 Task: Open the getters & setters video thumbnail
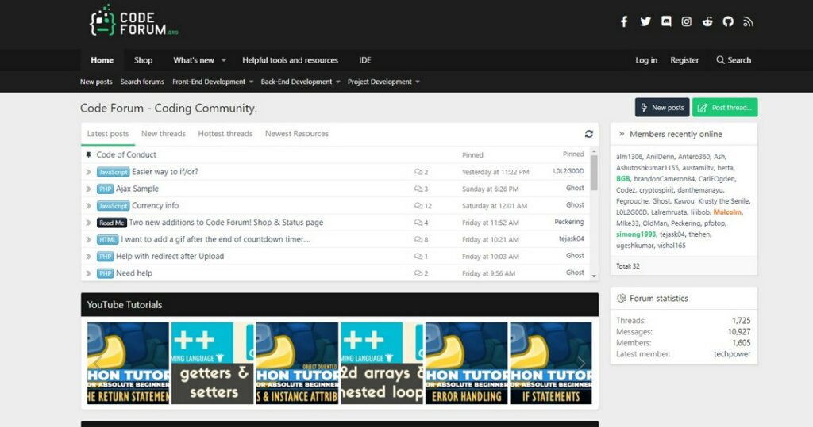tap(213, 363)
